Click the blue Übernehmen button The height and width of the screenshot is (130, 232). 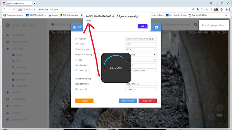click(x=128, y=101)
